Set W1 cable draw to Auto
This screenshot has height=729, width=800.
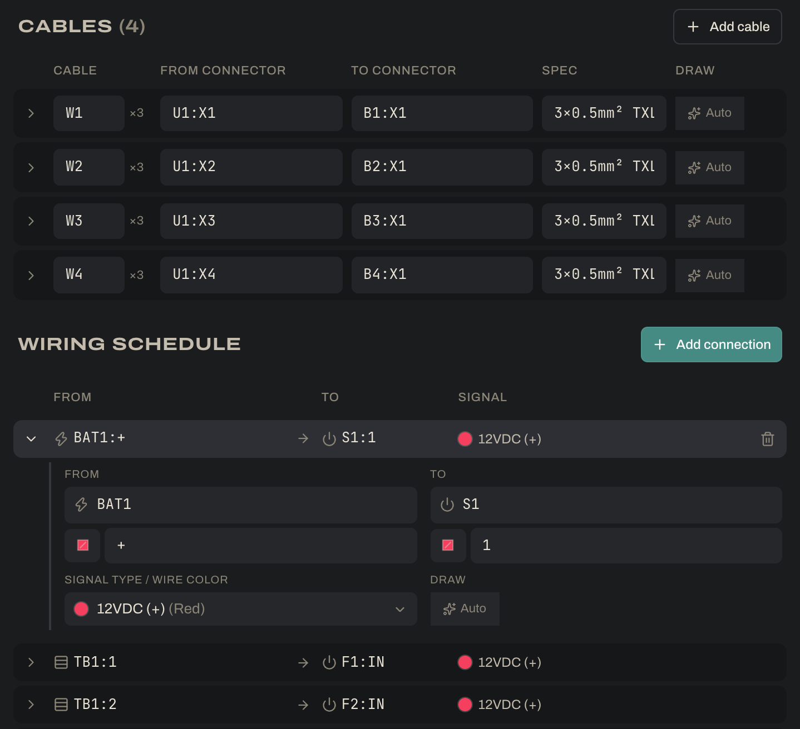point(710,113)
